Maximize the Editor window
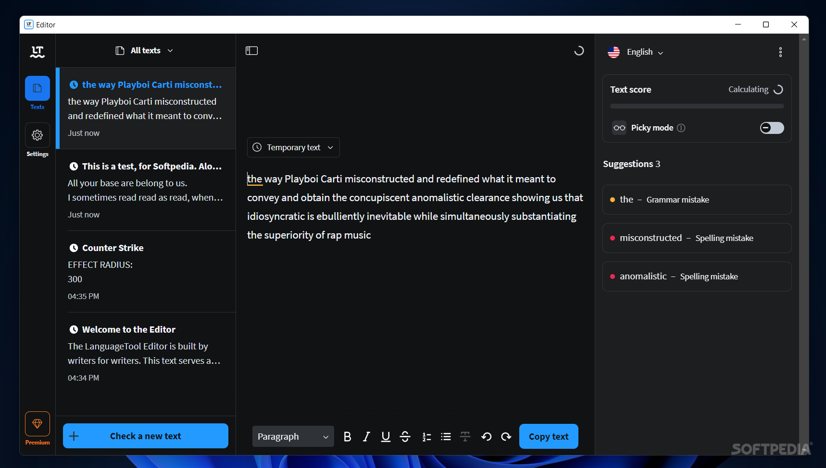The width and height of the screenshot is (826, 468). (766, 24)
